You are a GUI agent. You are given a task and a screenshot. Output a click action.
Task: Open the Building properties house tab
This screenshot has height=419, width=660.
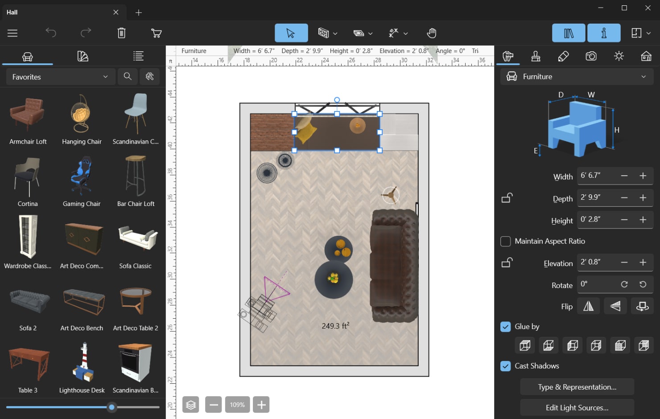point(646,56)
